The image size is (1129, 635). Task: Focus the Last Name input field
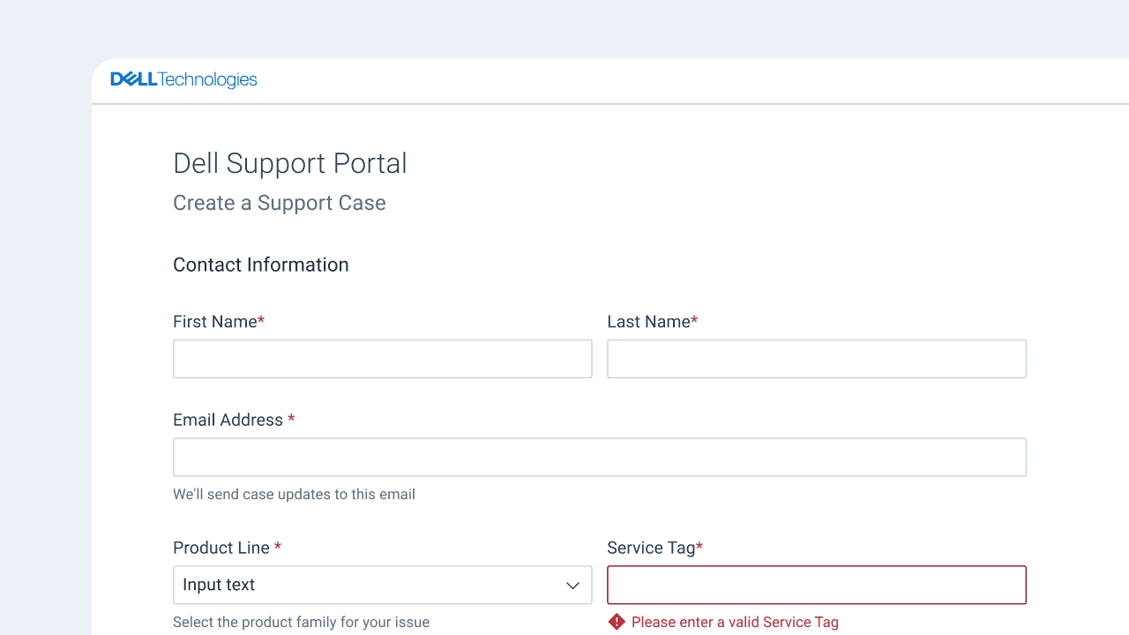pyautogui.click(x=817, y=359)
